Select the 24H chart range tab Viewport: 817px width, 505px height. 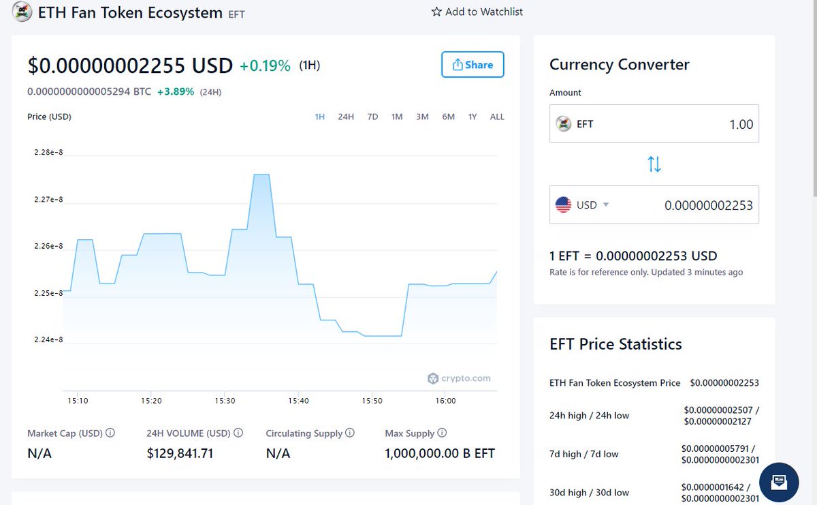click(346, 117)
